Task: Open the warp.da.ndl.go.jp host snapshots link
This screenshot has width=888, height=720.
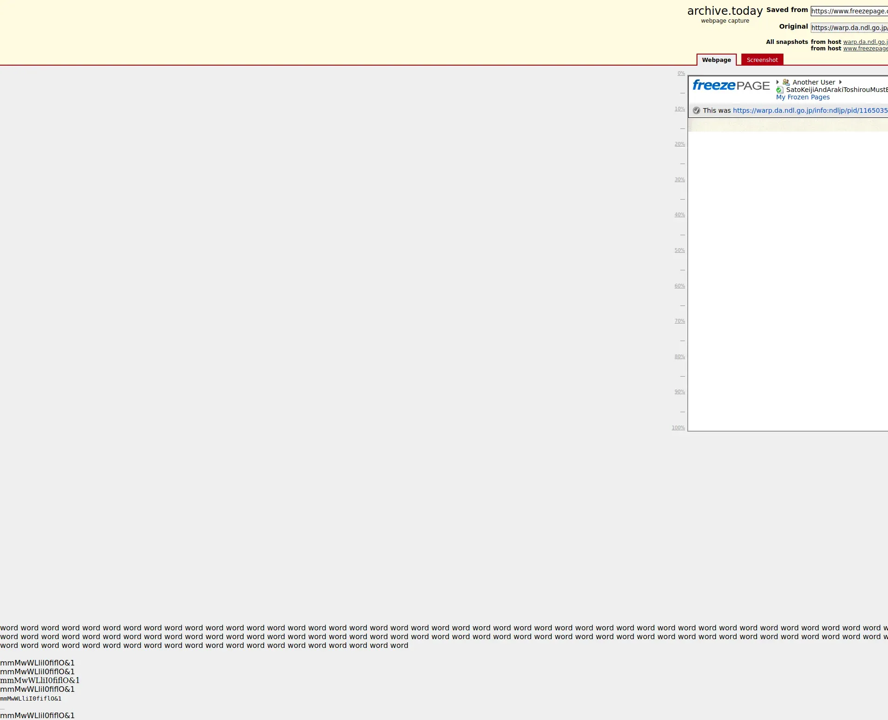Action: (865, 42)
